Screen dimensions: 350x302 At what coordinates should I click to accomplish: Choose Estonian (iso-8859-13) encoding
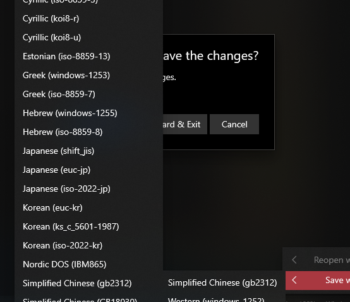(x=88, y=57)
